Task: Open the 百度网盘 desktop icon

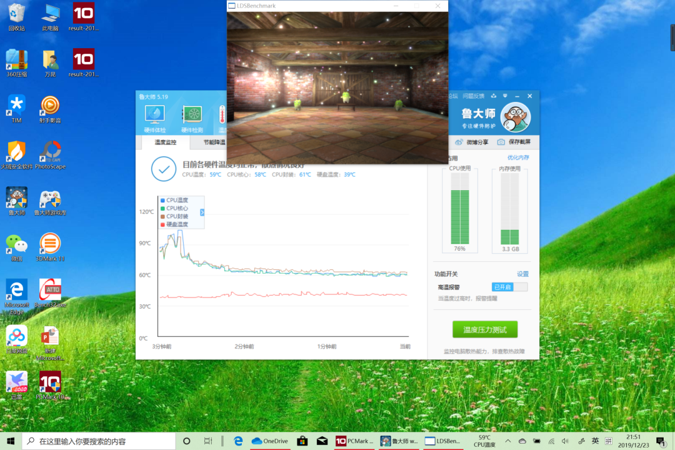Action: [17, 340]
